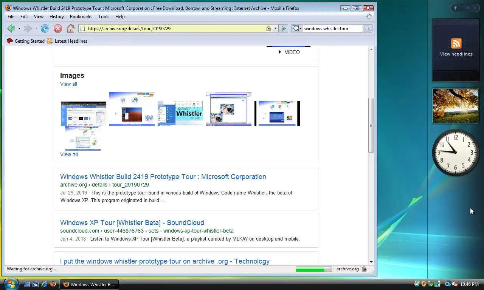This screenshot has width=484, height=290.
Task: Open the Help menu
Action: tap(120, 17)
